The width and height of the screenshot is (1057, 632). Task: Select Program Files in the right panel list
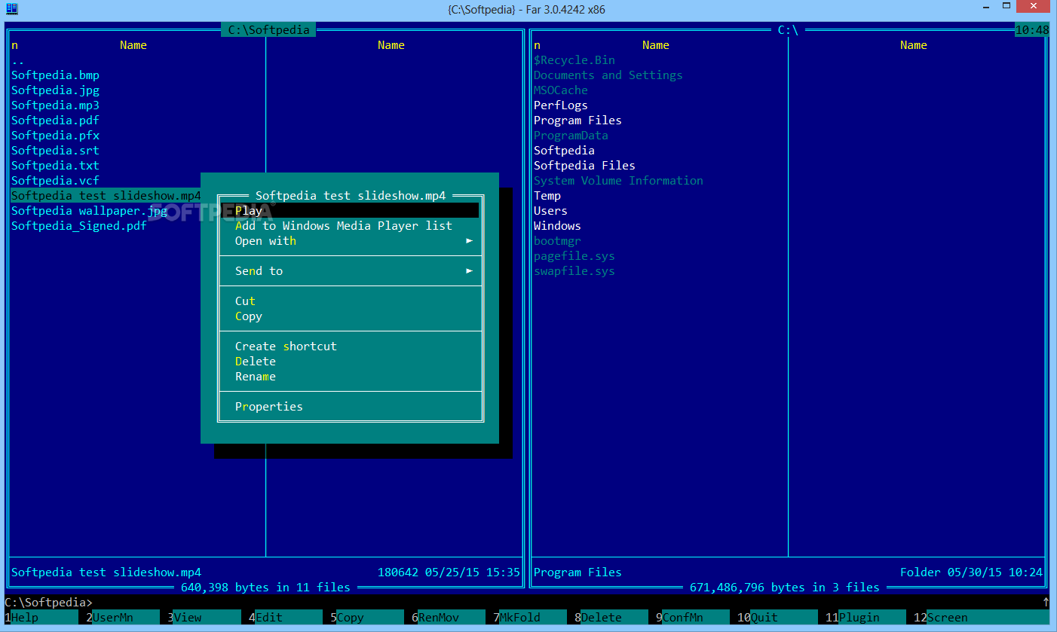pyautogui.click(x=578, y=121)
